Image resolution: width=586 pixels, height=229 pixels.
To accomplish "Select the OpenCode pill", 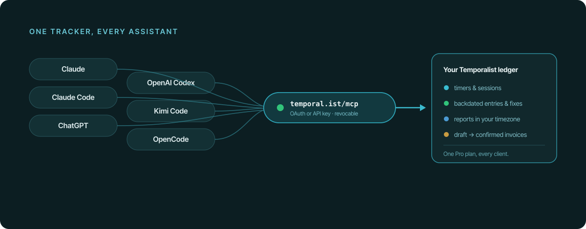I will click(x=171, y=139).
